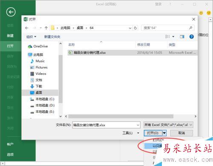Go forward in folder navigation
This screenshot has width=213, height=166.
click(34, 28)
